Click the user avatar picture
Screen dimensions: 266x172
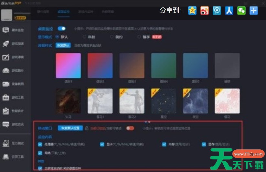click(6, 15)
